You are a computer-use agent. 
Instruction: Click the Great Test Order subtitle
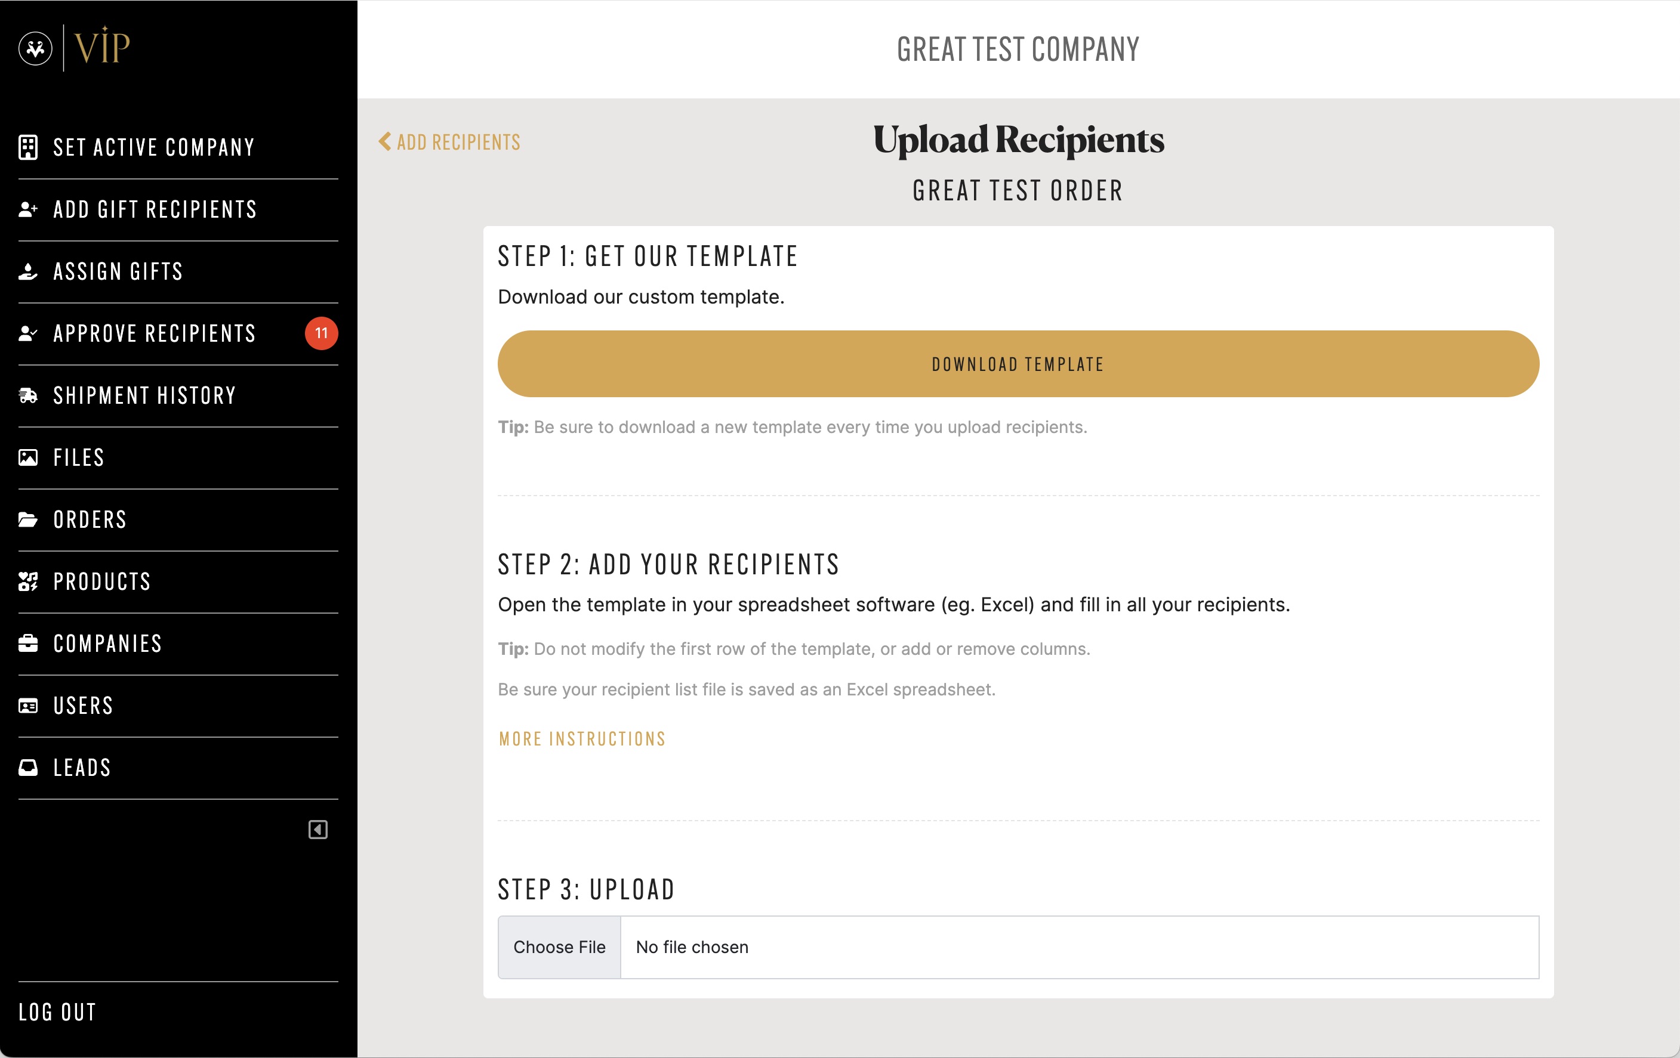pos(1018,190)
